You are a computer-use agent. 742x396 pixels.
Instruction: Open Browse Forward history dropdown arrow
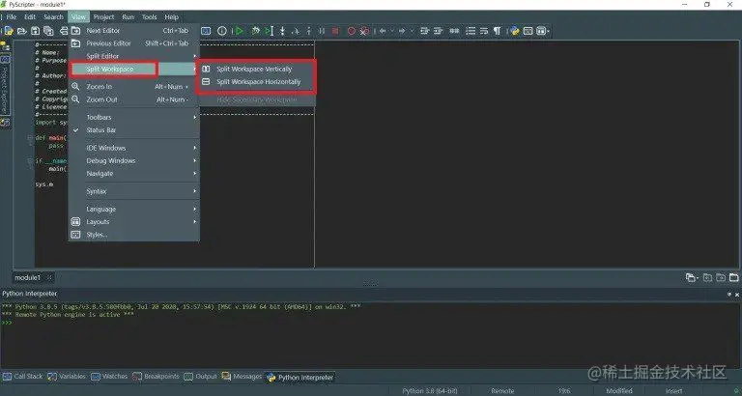pyautogui.click(x=412, y=31)
